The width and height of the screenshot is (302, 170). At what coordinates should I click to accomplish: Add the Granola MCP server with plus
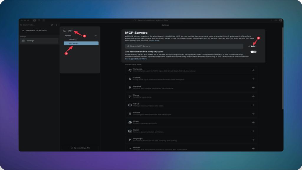[x=253, y=114]
